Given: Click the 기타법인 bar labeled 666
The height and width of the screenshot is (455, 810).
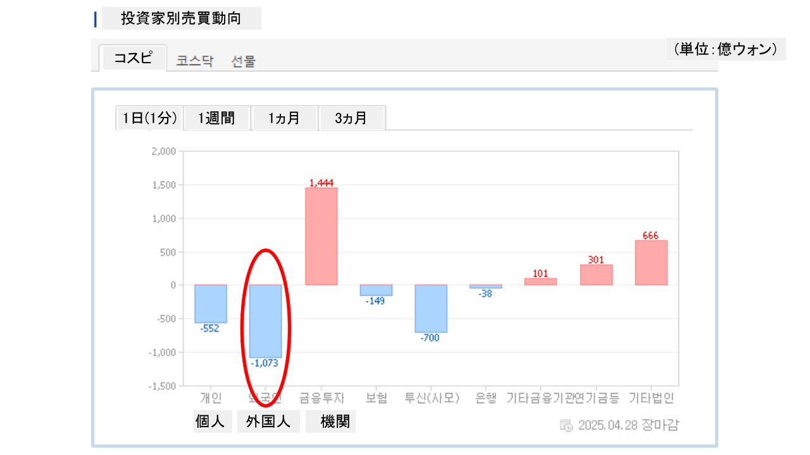Looking at the screenshot, I should (x=651, y=263).
